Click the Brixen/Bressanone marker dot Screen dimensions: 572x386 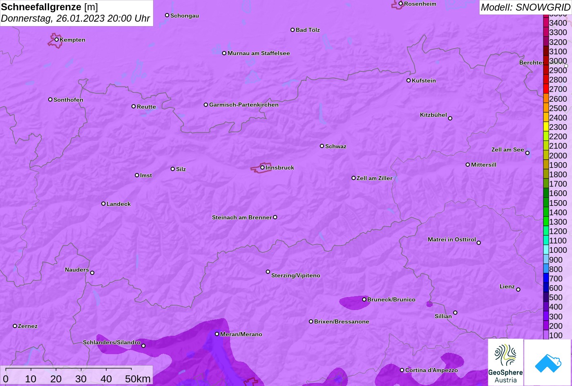click(x=311, y=321)
